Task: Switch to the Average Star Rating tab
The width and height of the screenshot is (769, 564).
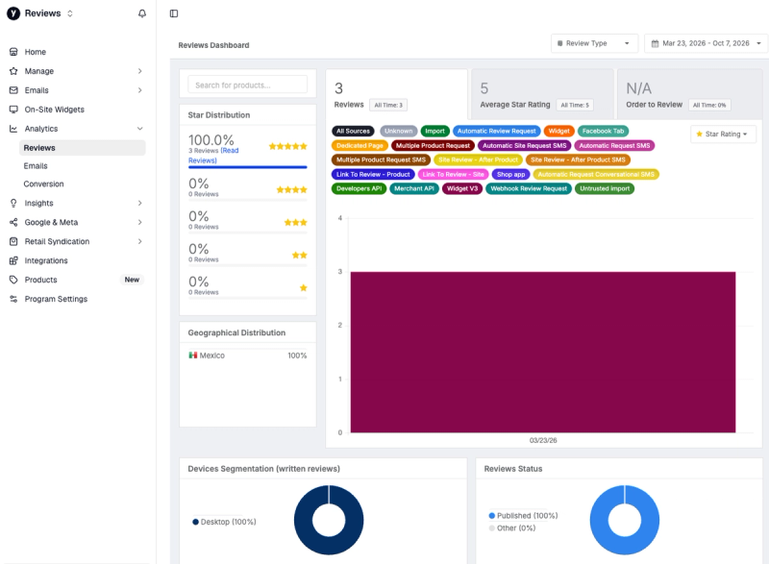Action: [542, 94]
